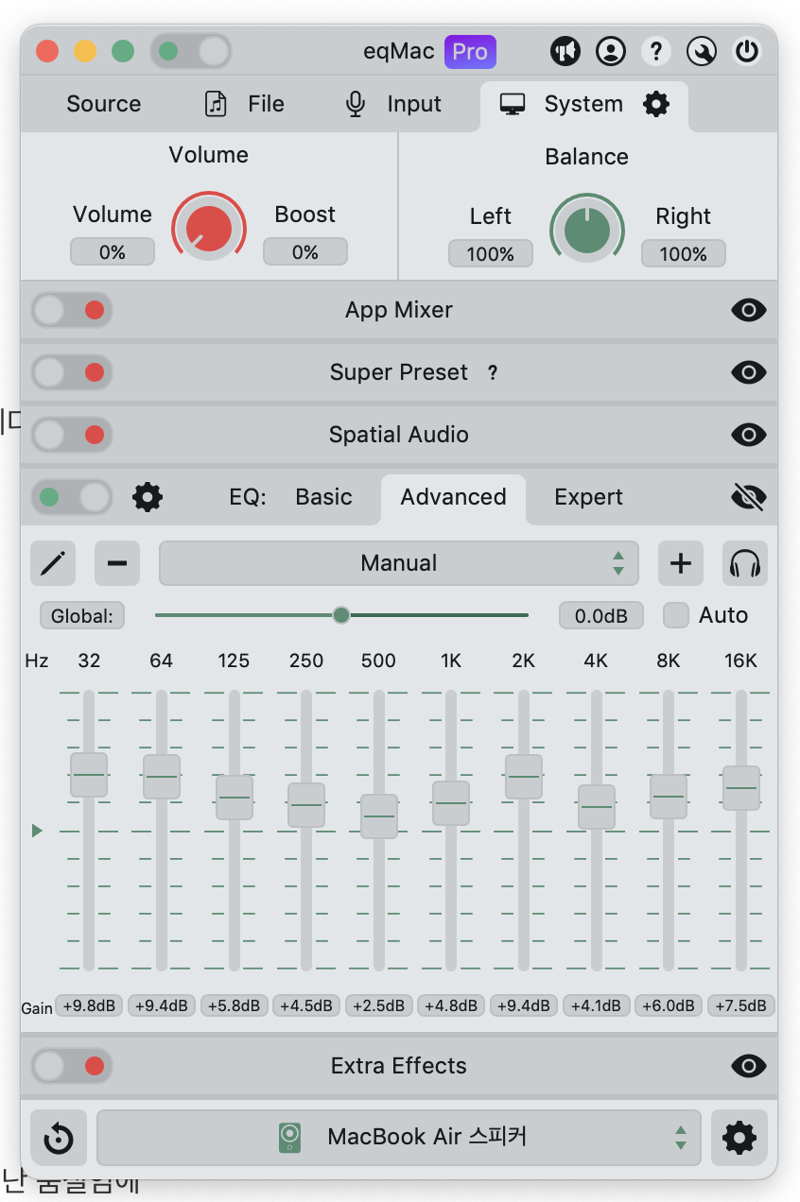Viewport: 800px width, 1202px height.
Task: Click the gain reference arrow marker
Action: click(37, 831)
